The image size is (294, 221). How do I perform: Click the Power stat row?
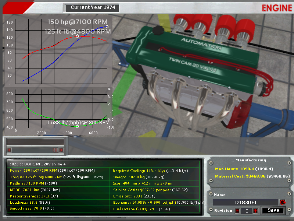pos(59,171)
